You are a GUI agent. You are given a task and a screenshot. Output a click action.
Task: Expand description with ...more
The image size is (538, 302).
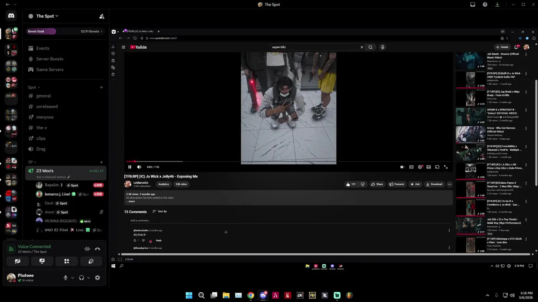[131, 201]
